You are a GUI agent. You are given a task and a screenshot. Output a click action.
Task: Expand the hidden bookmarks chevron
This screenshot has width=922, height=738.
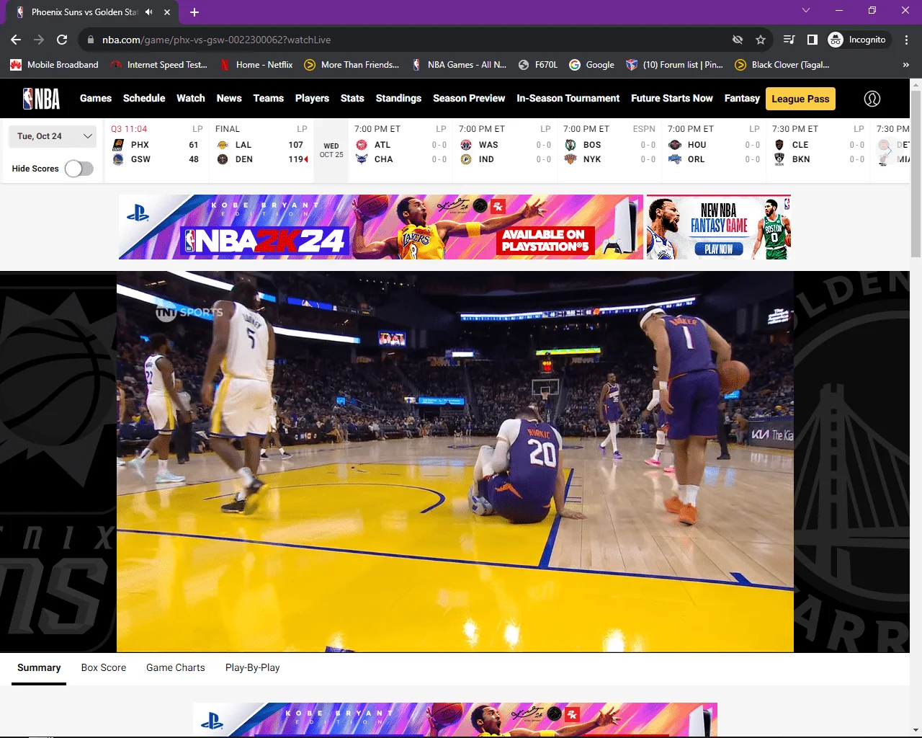(x=905, y=65)
